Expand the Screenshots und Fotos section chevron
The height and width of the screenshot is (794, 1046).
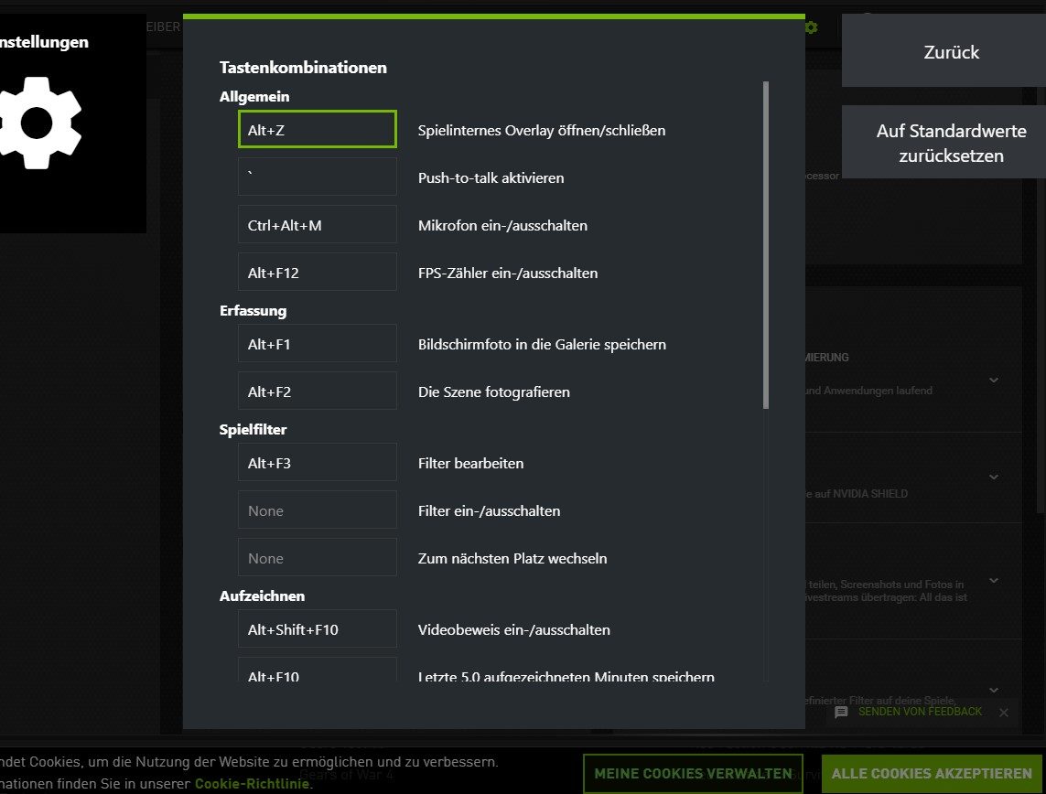[994, 580]
